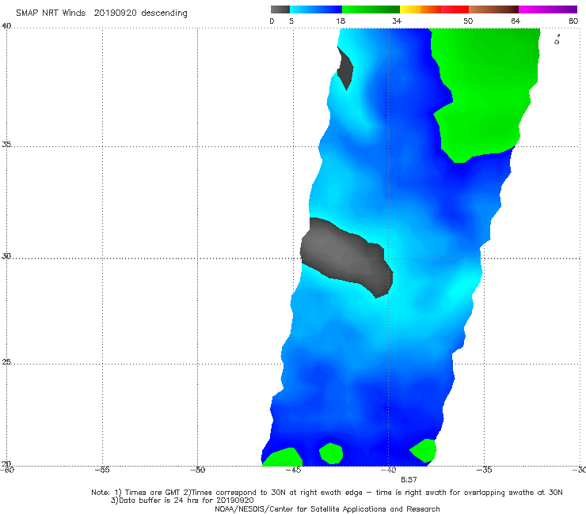
Task: Click the swath time label '8:57'
Action: (x=409, y=480)
